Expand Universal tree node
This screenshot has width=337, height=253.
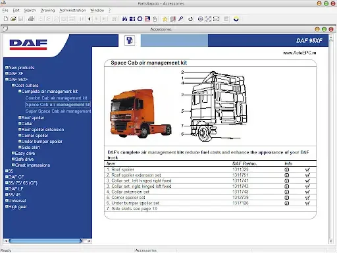click(7, 200)
